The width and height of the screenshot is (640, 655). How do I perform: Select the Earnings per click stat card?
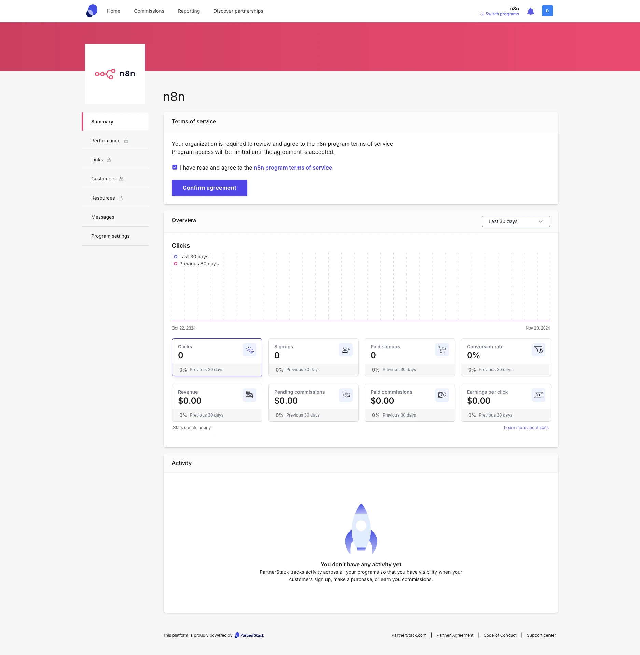[x=505, y=403]
